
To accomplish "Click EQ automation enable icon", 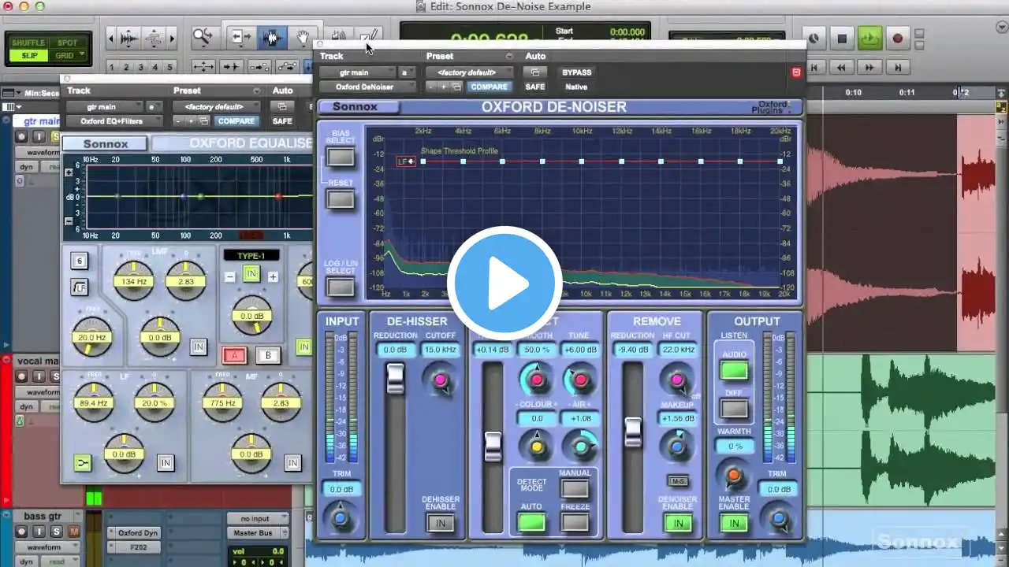I will click(281, 106).
